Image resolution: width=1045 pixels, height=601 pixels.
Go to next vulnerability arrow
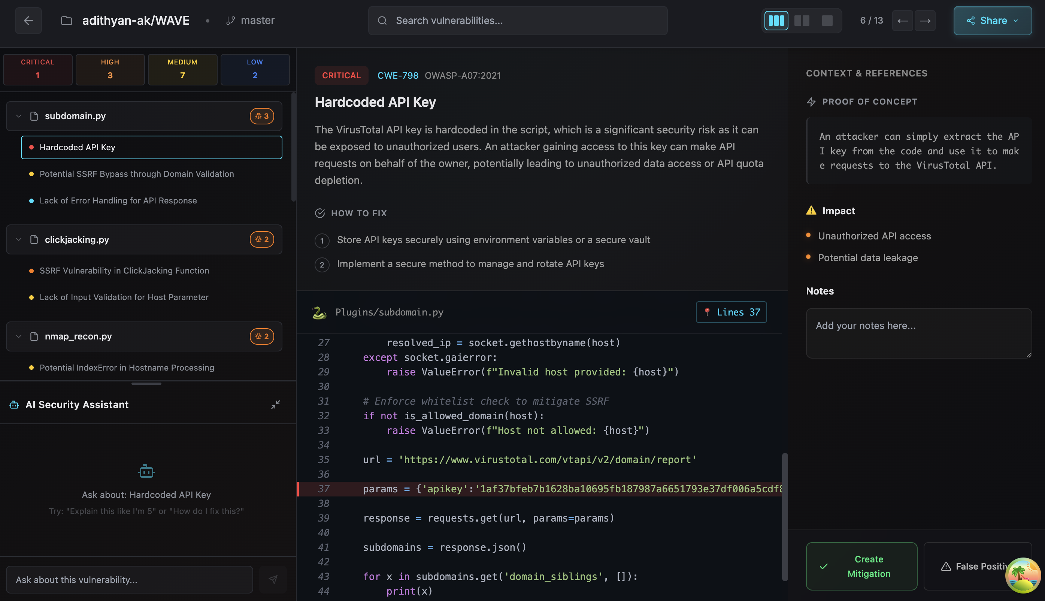click(925, 20)
